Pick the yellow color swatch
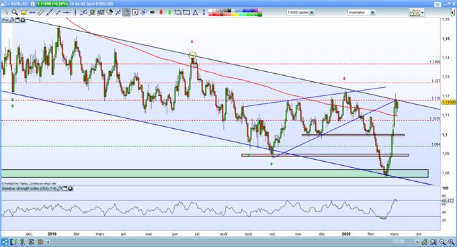This screenshot has height=247, width=457. pos(237,14)
